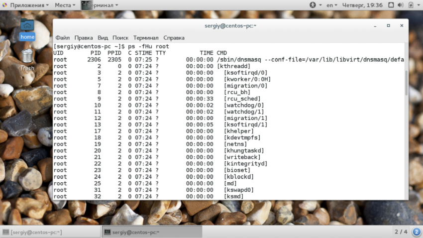Image resolution: width=423 pixels, height=238 pixels.
Task: Open the Файл menu
Action: pyautogui.click(x=62, y=38)
